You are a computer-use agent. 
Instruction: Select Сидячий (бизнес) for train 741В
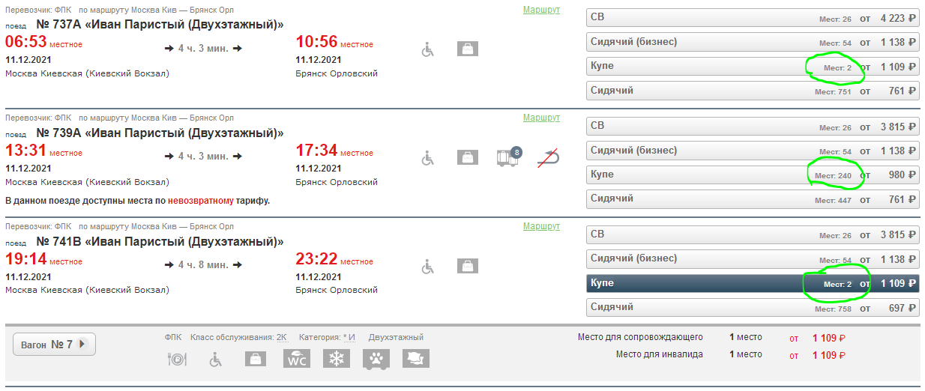[x=752, y=259]
